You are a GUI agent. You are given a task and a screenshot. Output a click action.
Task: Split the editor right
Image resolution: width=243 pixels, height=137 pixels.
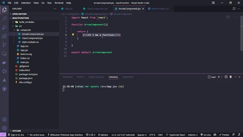click(234, 9)
